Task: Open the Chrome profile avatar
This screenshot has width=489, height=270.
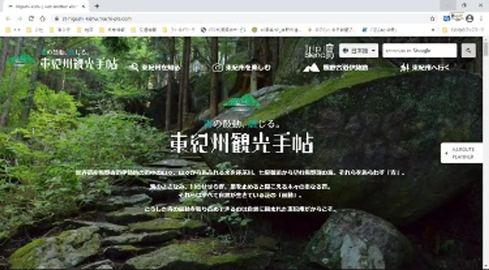Action: pos(469,19)
